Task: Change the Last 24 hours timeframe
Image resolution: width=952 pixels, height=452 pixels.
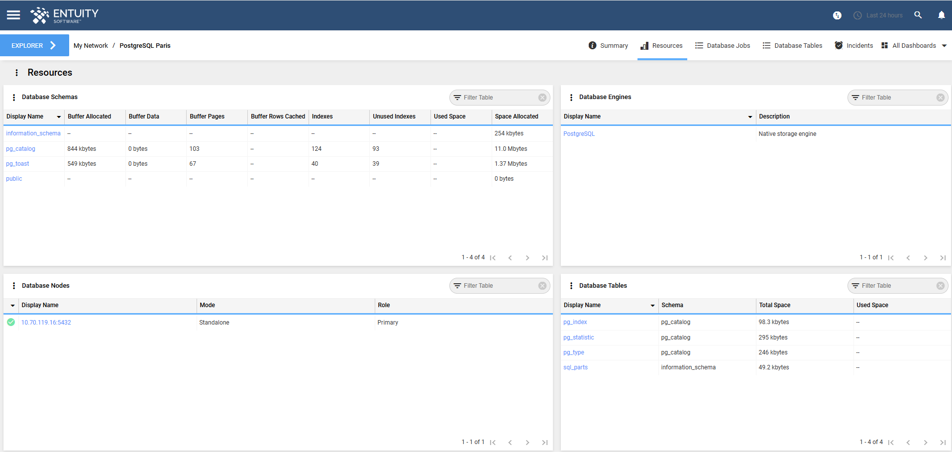Action: point(878,15)
